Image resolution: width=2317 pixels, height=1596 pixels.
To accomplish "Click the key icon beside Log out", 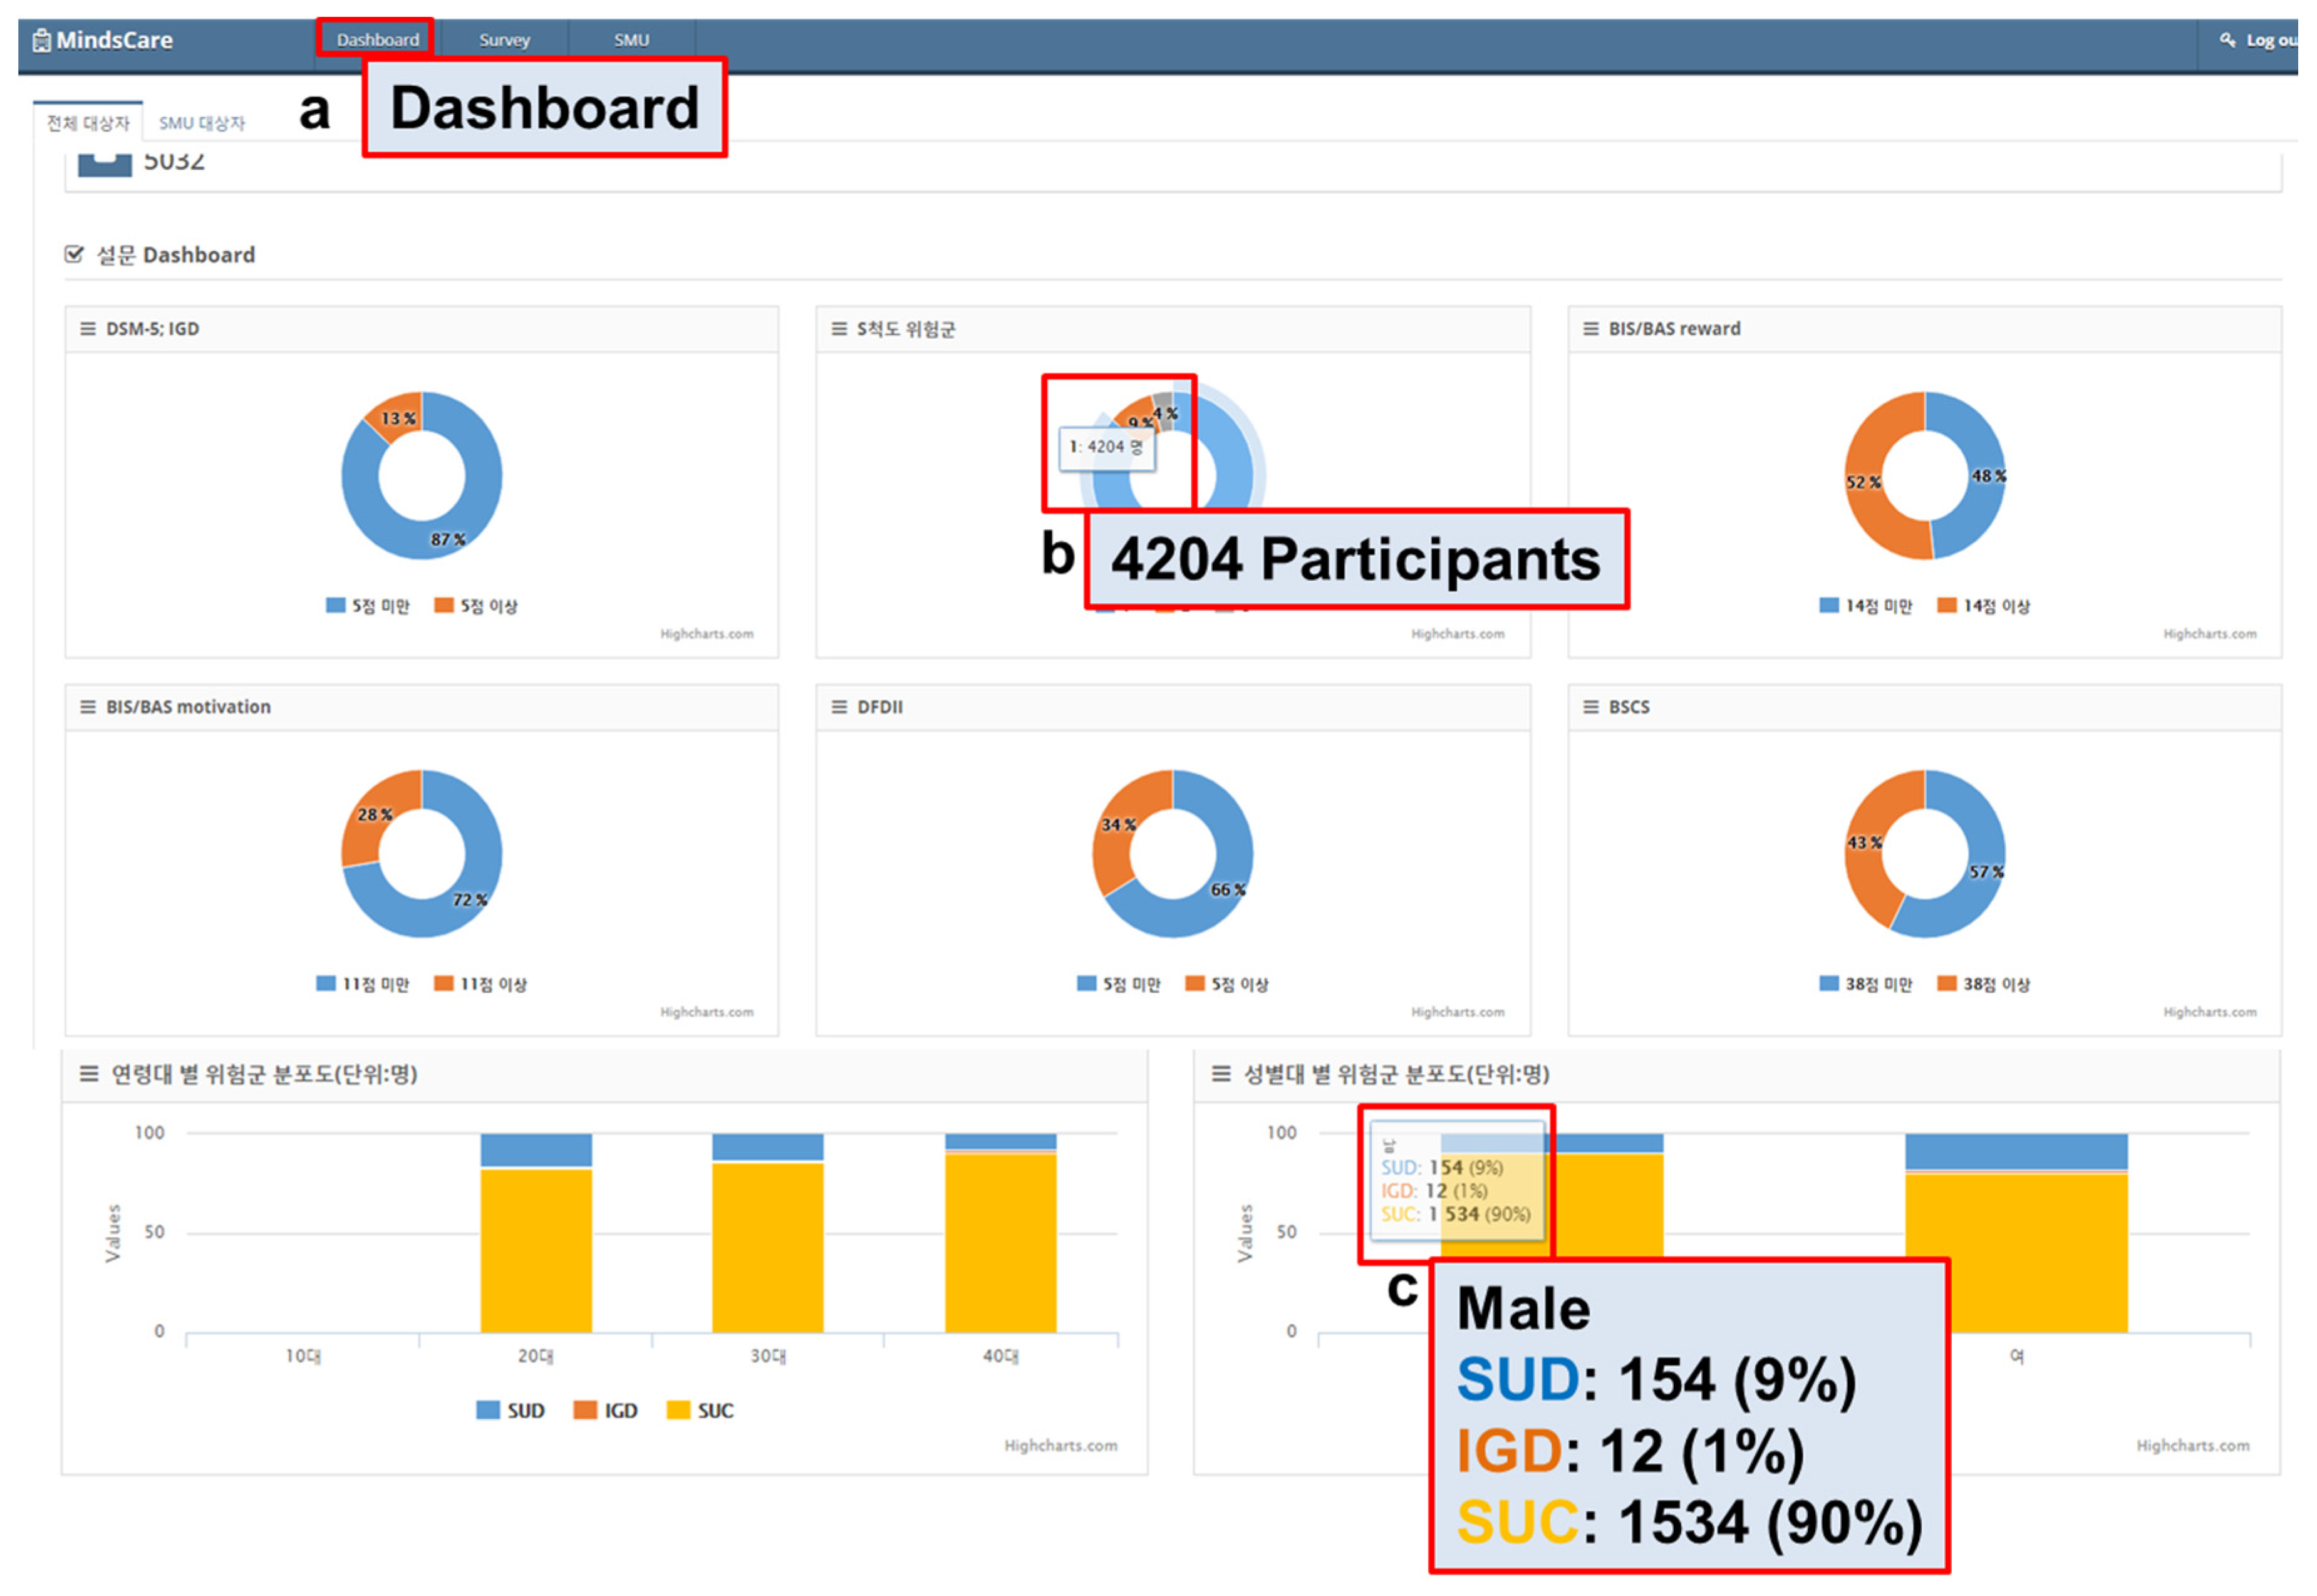I will [x=2227, y=40].
